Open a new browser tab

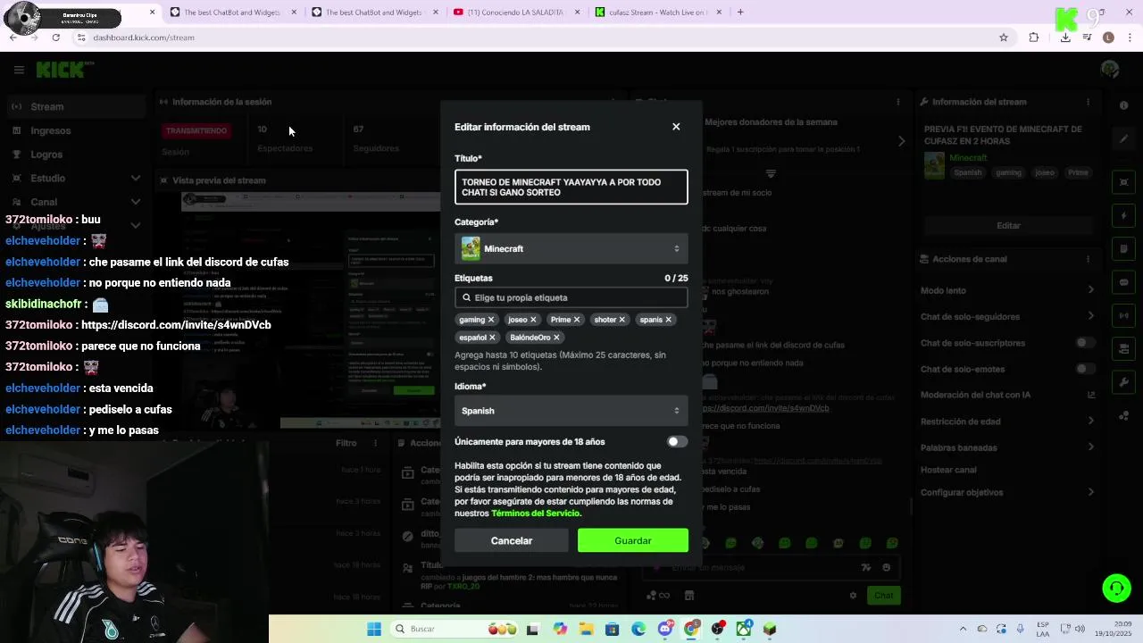tap(740, 13)
